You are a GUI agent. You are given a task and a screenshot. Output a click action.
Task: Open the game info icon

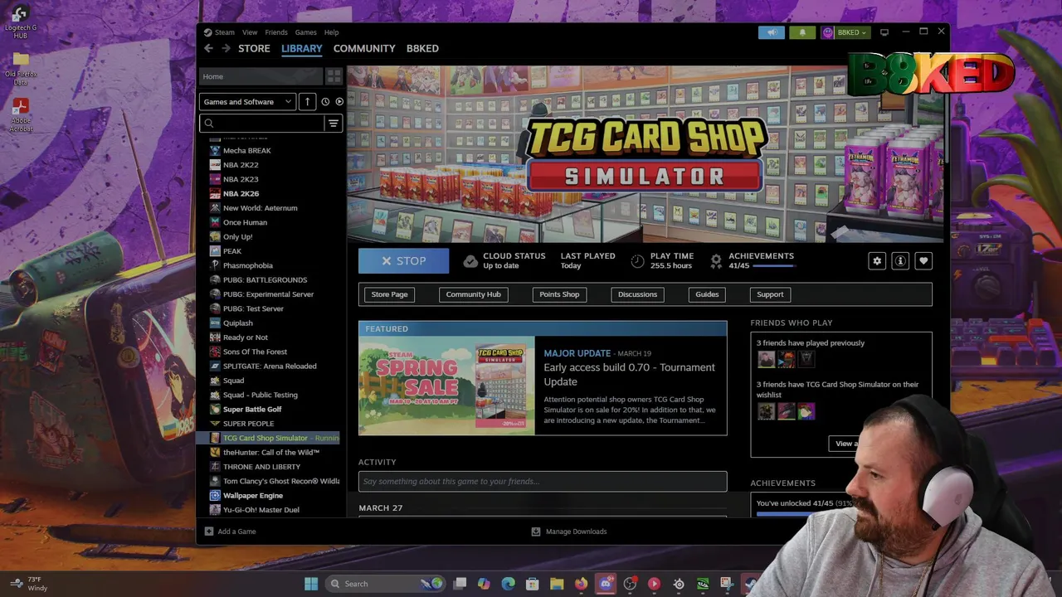[900, 261]
